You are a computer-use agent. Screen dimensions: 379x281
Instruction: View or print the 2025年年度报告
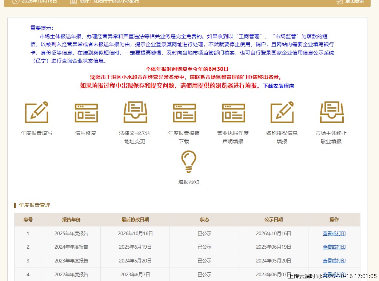[x=334, y=233]
